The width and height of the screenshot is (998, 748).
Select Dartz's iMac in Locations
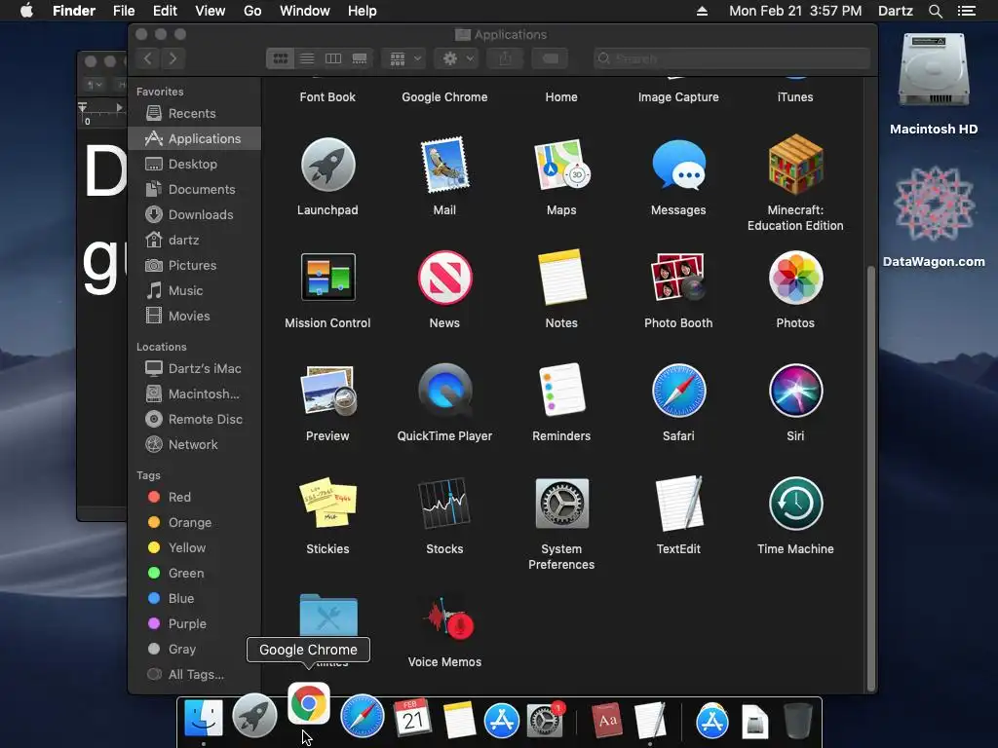[194, 368]
